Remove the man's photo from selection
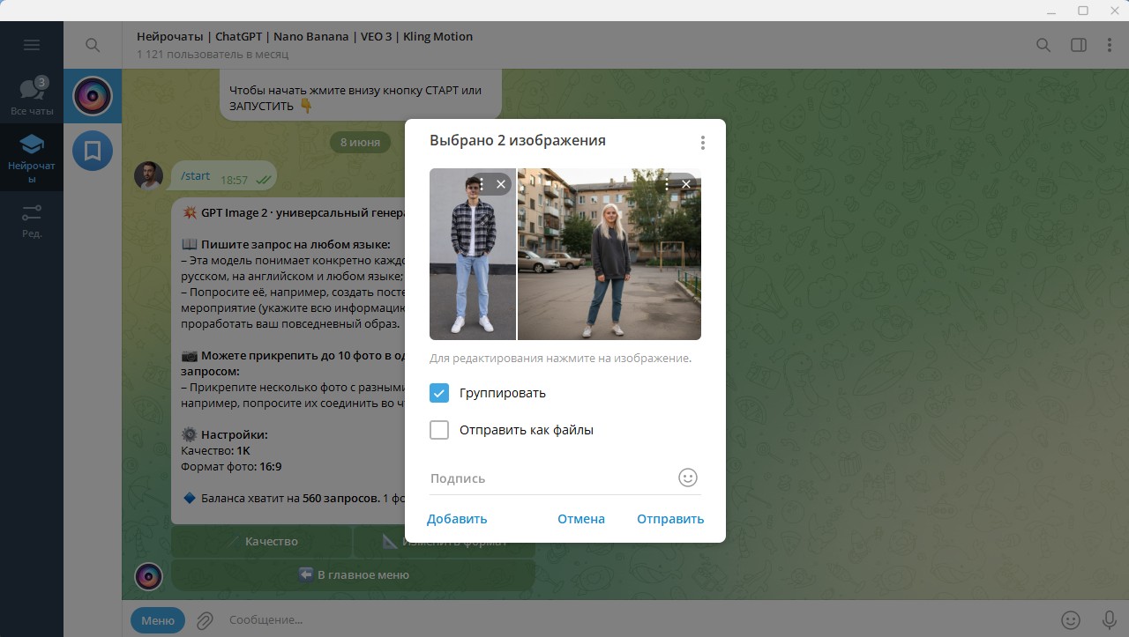This screenshot has width=1129, height=637. click(501, 184)
